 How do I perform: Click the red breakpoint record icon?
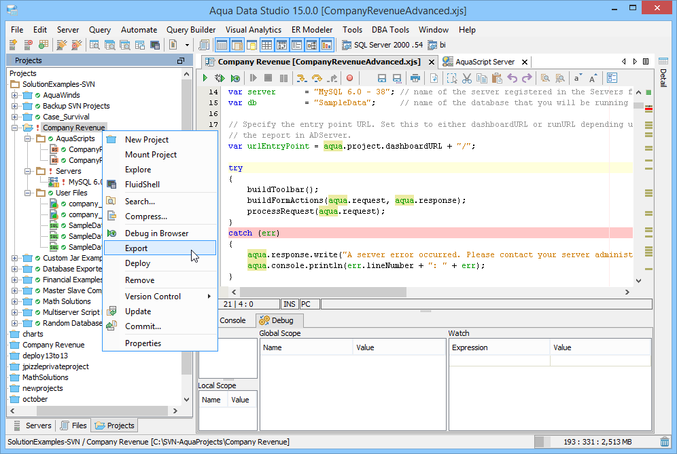[350, 78]
